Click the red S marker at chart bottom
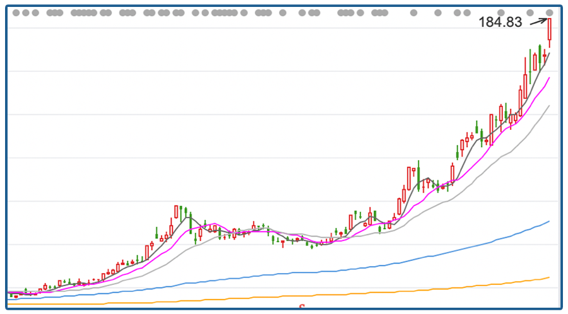Screen dimensions: 568x314 point(302,308)
